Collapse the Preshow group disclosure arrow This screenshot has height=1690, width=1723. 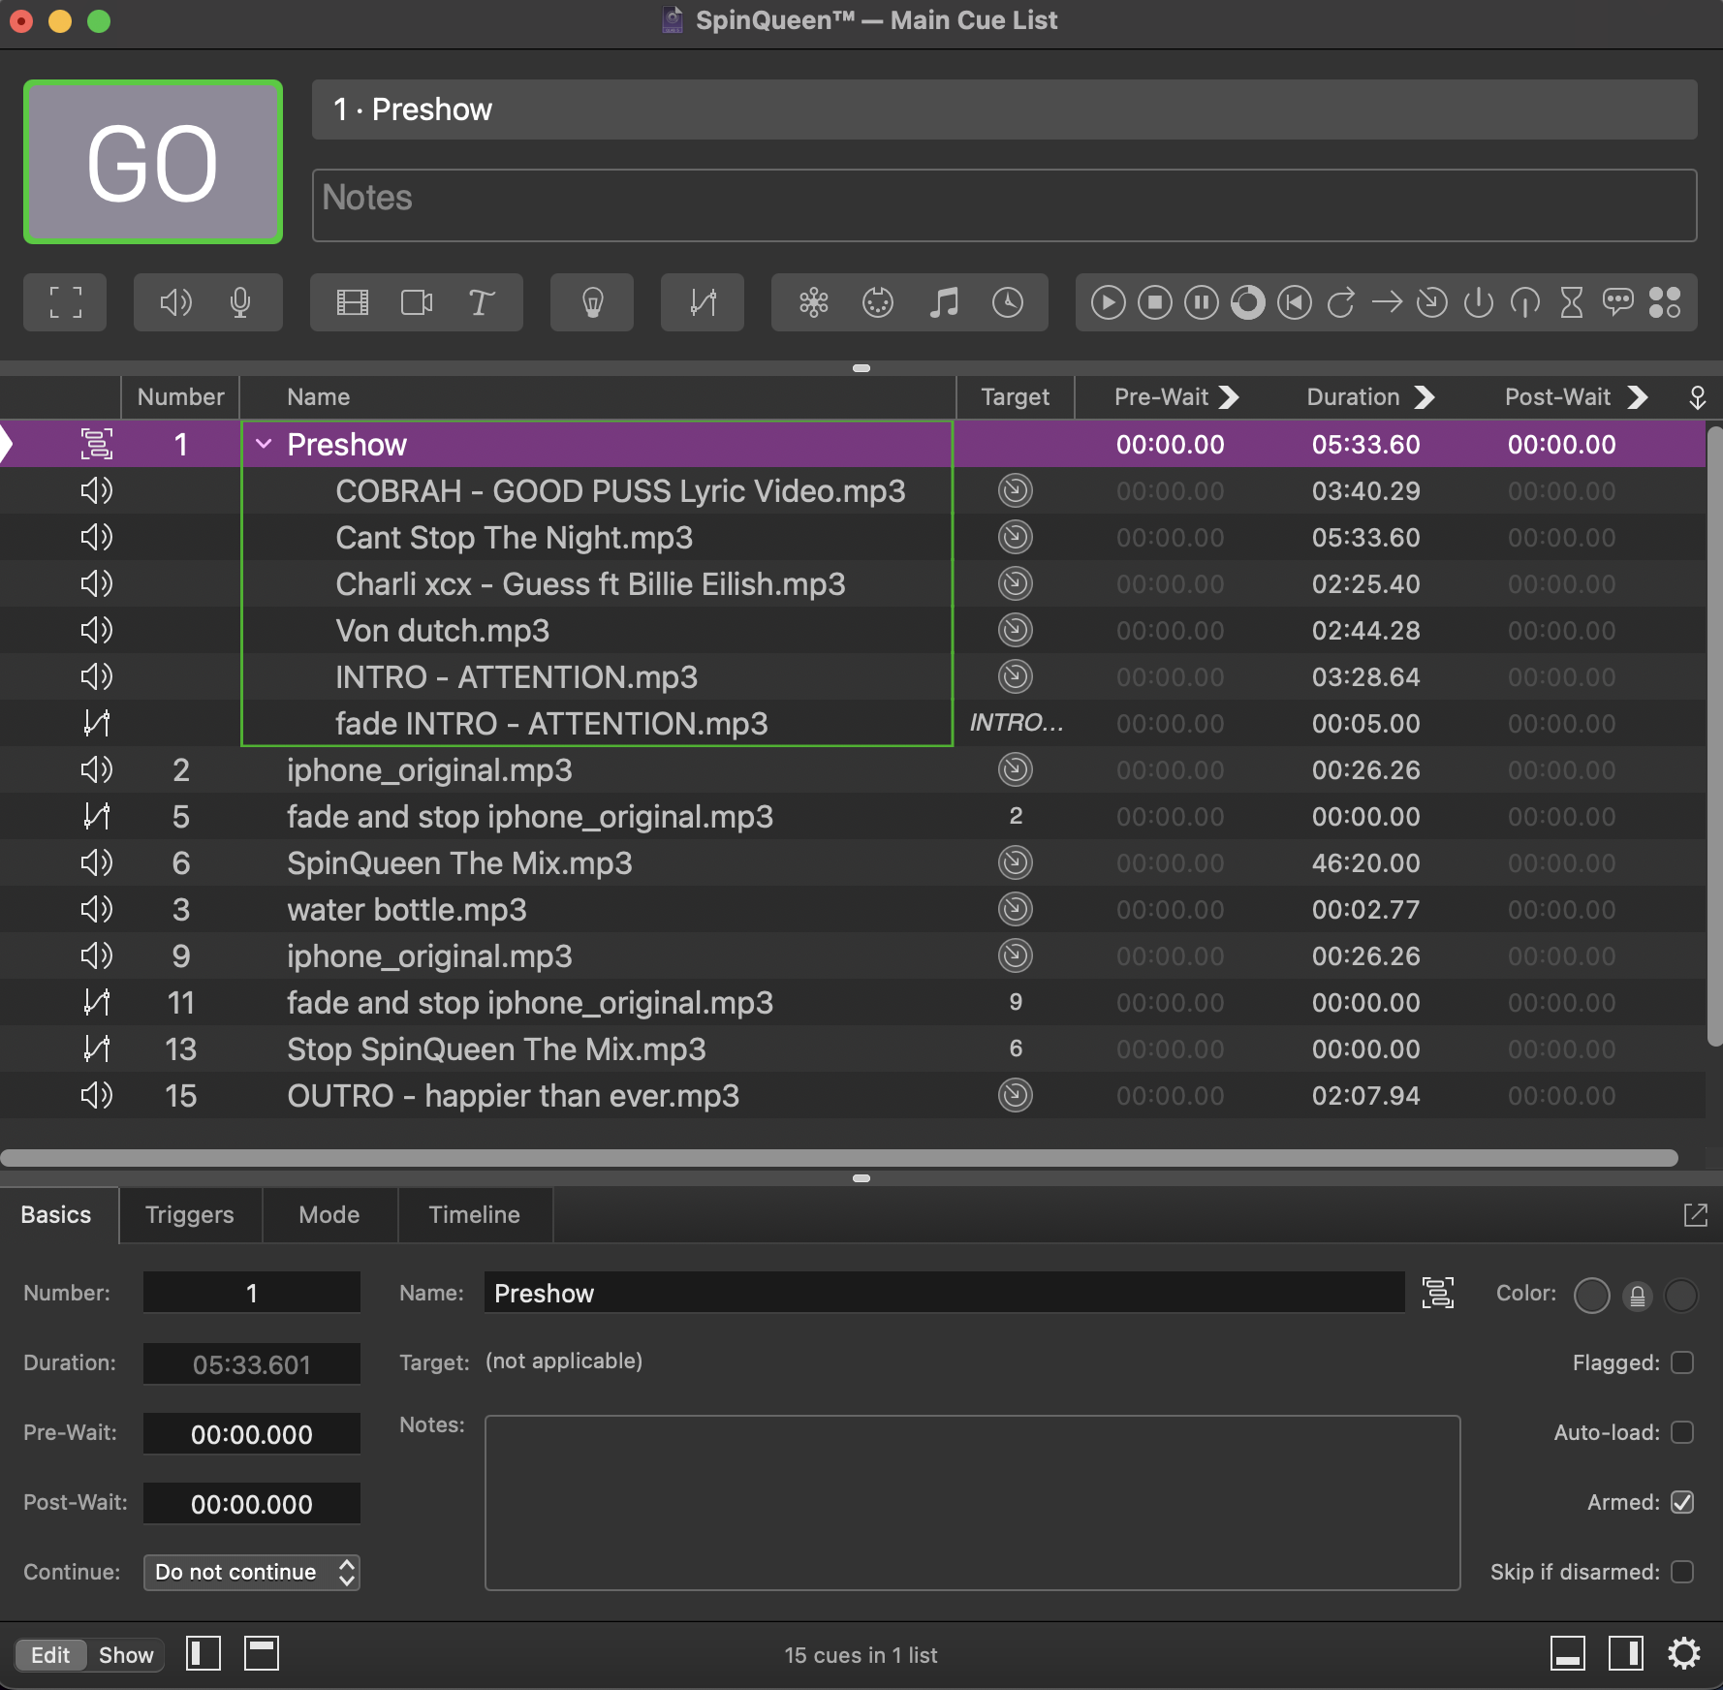[264, 444]
